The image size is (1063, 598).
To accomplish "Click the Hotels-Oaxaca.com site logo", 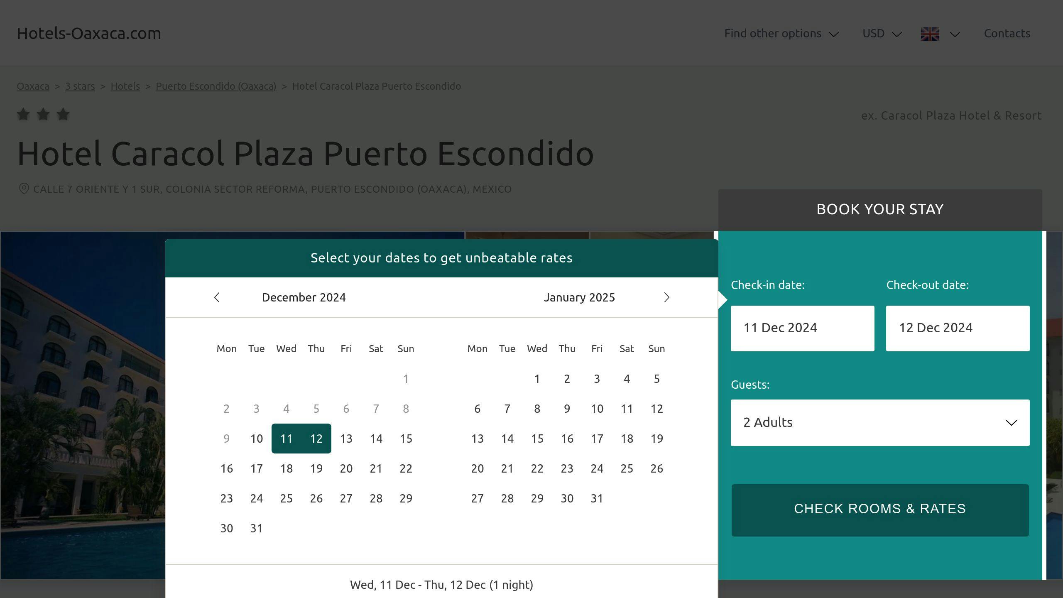I will point(89,33).
